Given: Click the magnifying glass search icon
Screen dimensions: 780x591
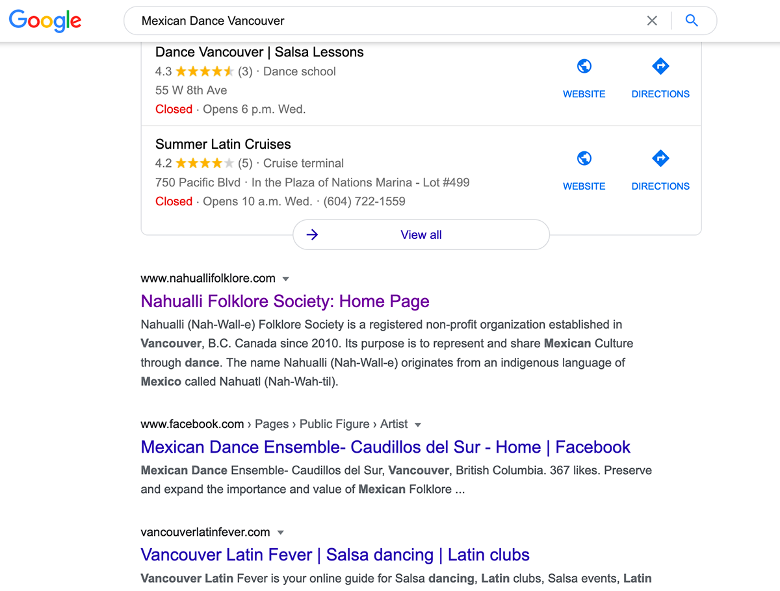Looking at the screenshot, I should click(692, 21).
